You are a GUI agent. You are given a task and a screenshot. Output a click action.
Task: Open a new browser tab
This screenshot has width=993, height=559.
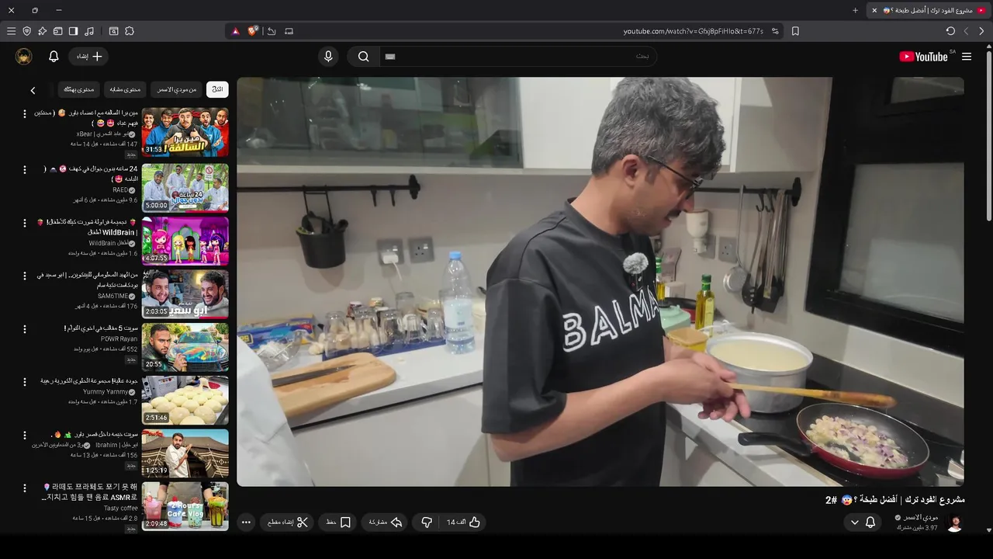pyautogui.click(x=856, y=10)
